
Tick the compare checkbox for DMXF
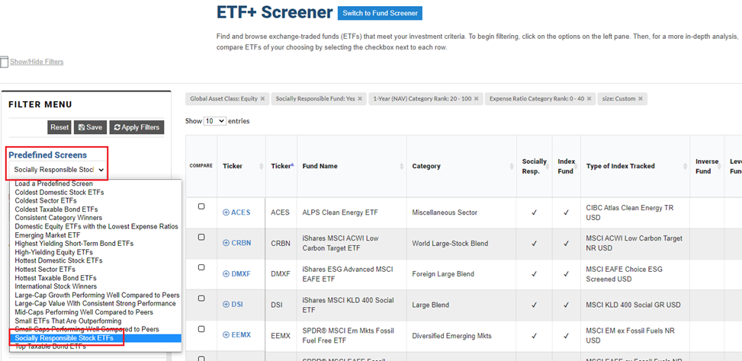[x=201, y=267]
